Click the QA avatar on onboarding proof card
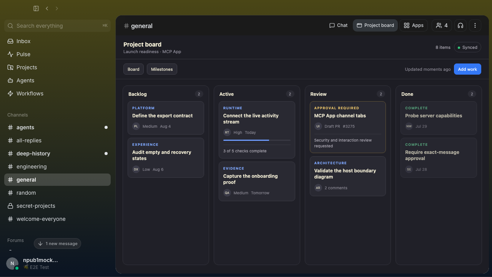The height and width of the screenshot is (277, 492). point(227,193)
